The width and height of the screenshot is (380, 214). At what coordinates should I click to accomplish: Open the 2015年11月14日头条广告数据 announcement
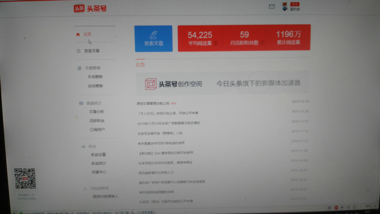169,123
